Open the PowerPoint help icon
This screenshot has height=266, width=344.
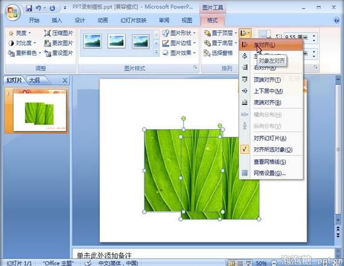(x=337, y=20)
